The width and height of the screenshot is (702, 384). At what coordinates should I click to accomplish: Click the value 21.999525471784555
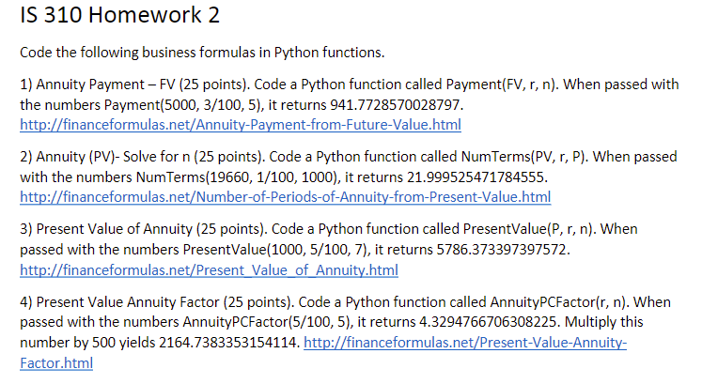point(477,177)
